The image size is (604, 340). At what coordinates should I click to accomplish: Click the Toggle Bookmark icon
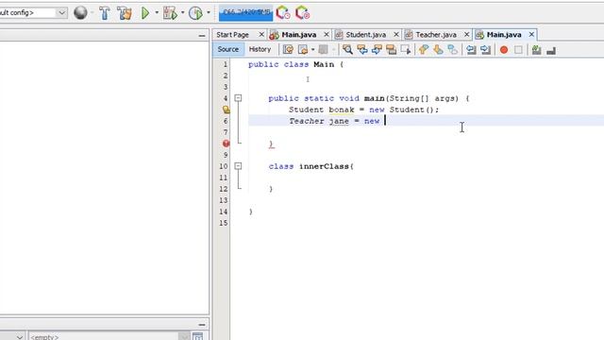[453, 49]
